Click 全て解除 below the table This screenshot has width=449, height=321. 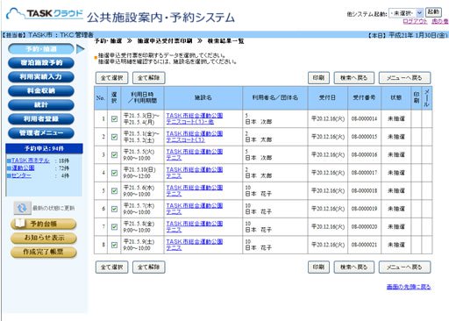point(149,267)
